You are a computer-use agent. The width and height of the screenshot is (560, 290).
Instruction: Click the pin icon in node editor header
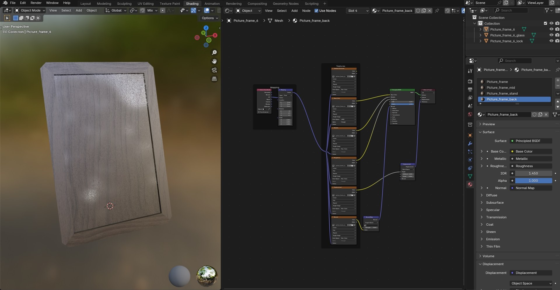[437, 11]
